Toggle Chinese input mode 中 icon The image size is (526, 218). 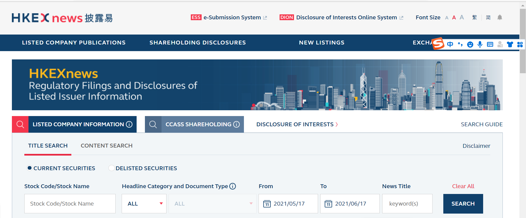point(450,44)
